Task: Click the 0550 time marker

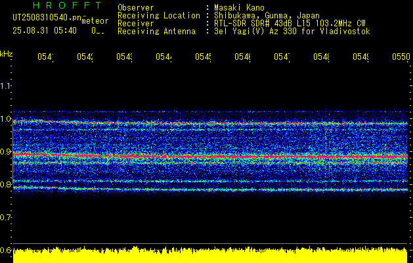Action: (x=401, y=57)
